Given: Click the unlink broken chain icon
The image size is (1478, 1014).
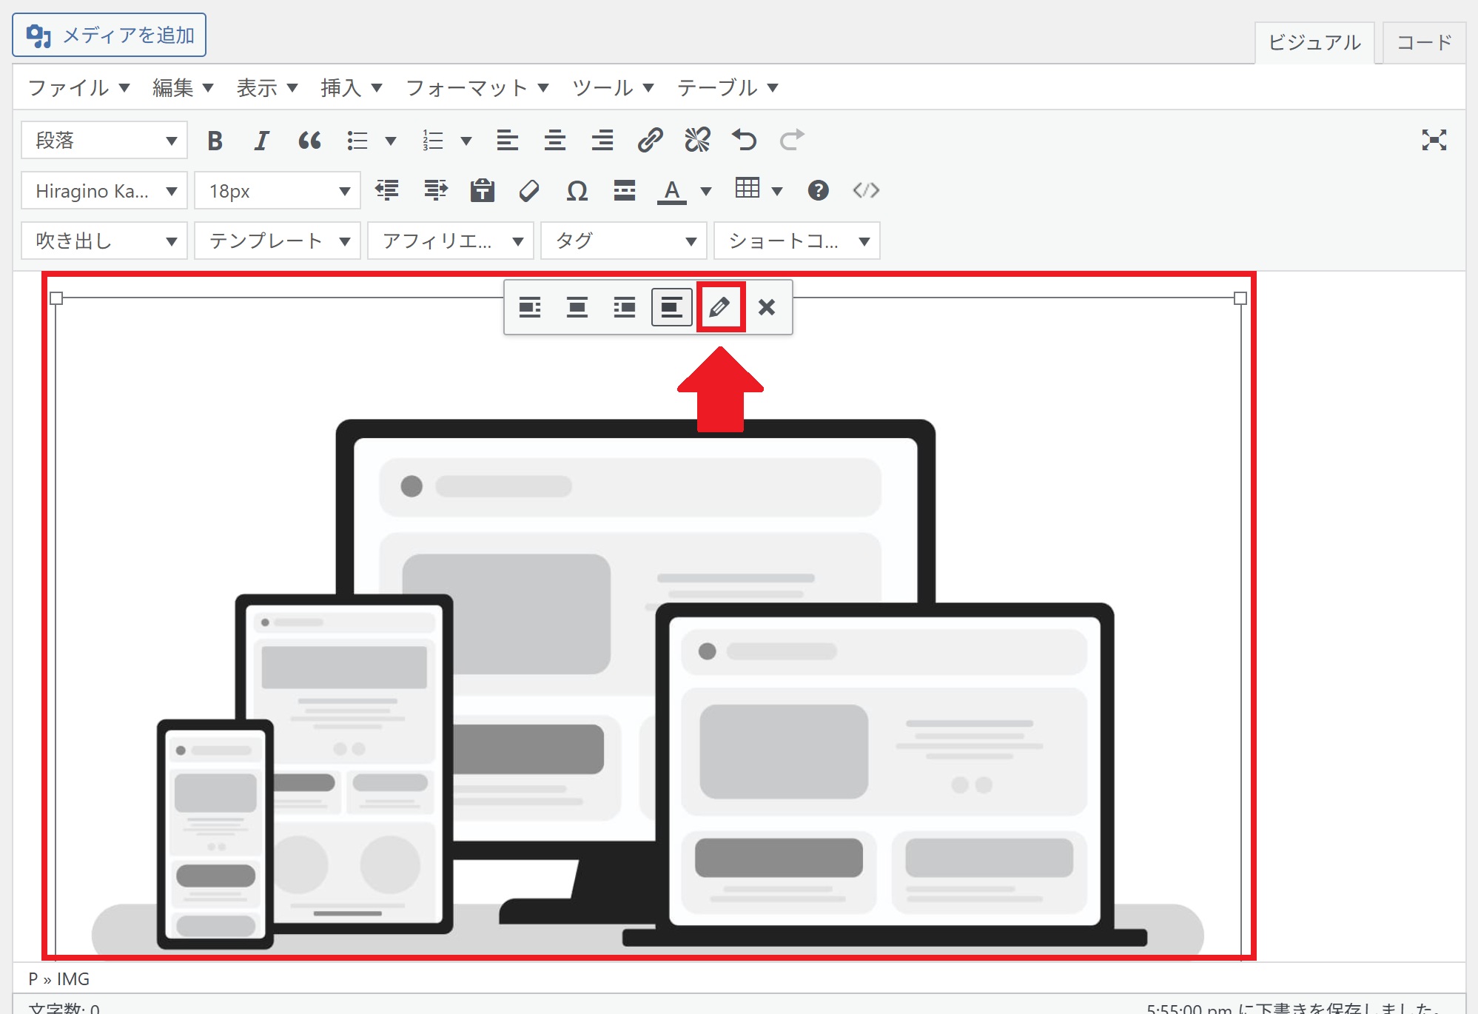Looking at the screenshot, I should point(697,140).
